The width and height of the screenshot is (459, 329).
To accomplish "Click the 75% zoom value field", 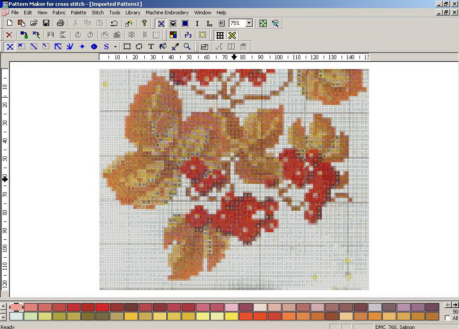I will coord(238,23).
